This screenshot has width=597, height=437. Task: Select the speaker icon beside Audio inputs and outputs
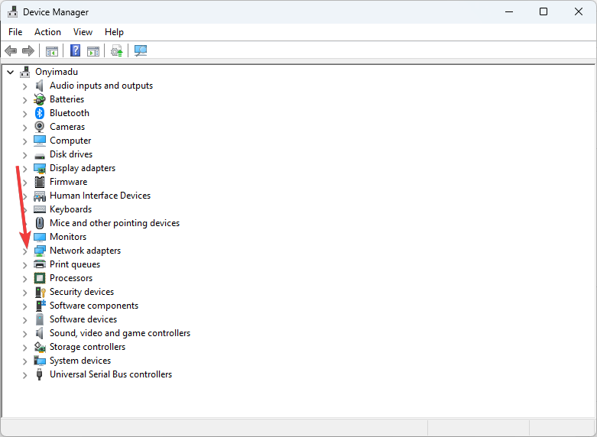tap(39, 86)
